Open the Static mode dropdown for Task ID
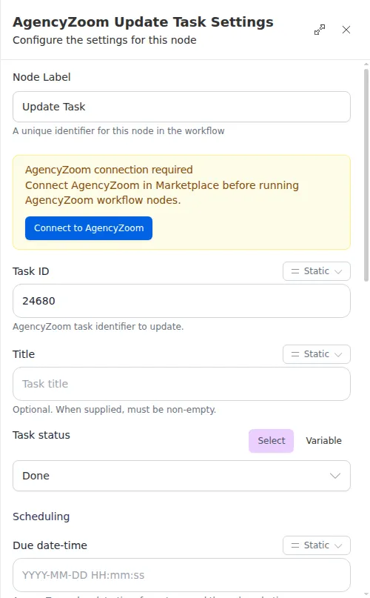 (x=316, y=271)
